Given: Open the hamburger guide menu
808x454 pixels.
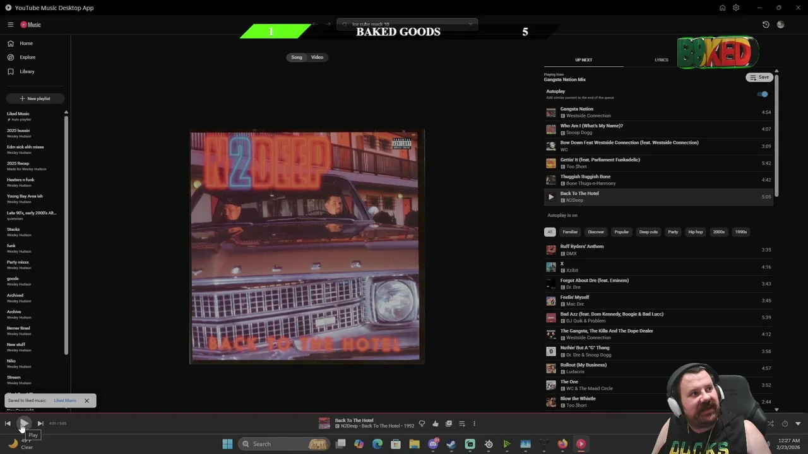Looking at the screenshot, I should tap(10, 25).
